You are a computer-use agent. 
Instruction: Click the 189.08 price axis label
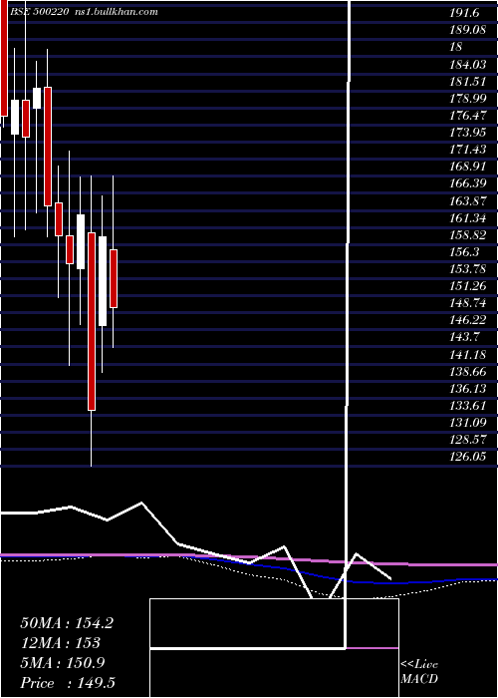click(468, 30)
